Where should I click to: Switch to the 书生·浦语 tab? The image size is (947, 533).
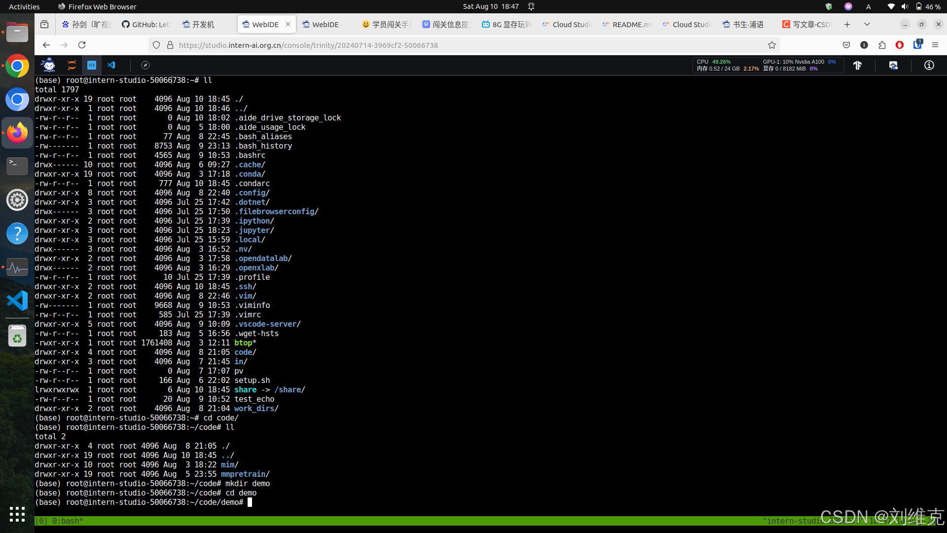tap(747, 24)
